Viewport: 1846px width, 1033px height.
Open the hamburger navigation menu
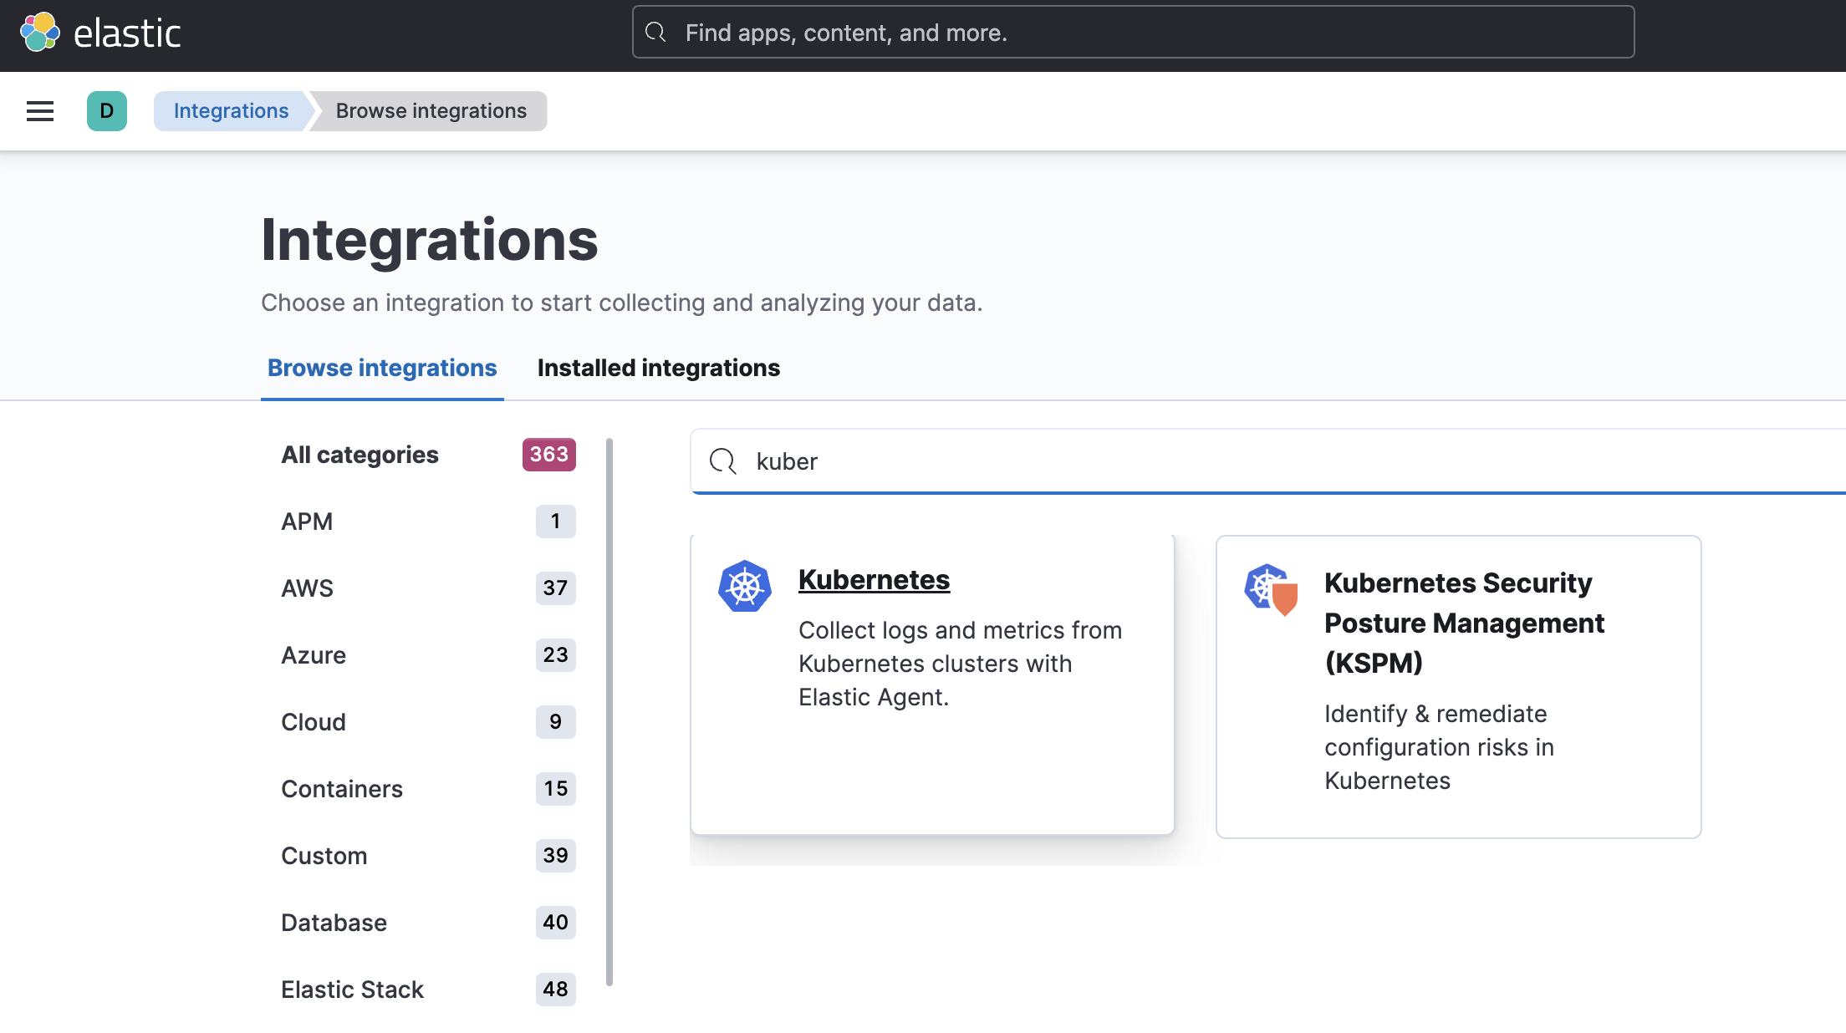[39, 111]
